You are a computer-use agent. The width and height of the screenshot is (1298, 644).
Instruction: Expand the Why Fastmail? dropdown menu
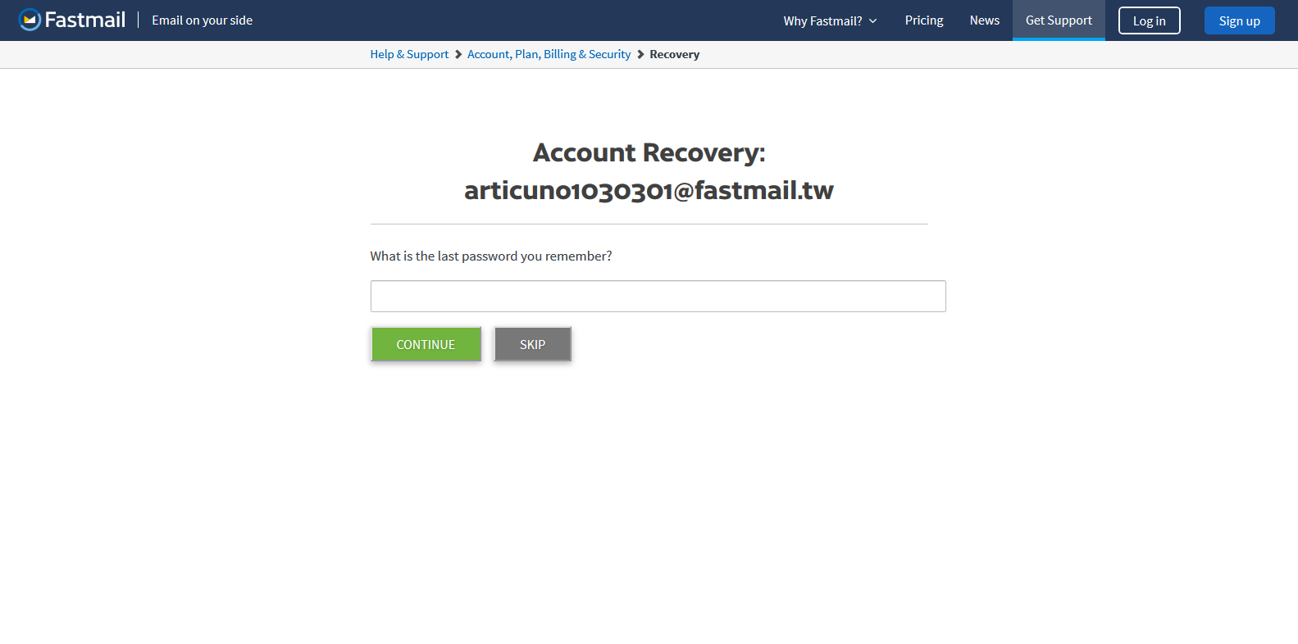pyautogui.click(x=830, y=20)
